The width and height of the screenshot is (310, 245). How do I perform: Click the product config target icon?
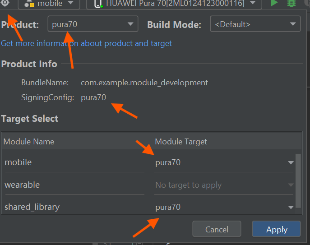point(5,4)
